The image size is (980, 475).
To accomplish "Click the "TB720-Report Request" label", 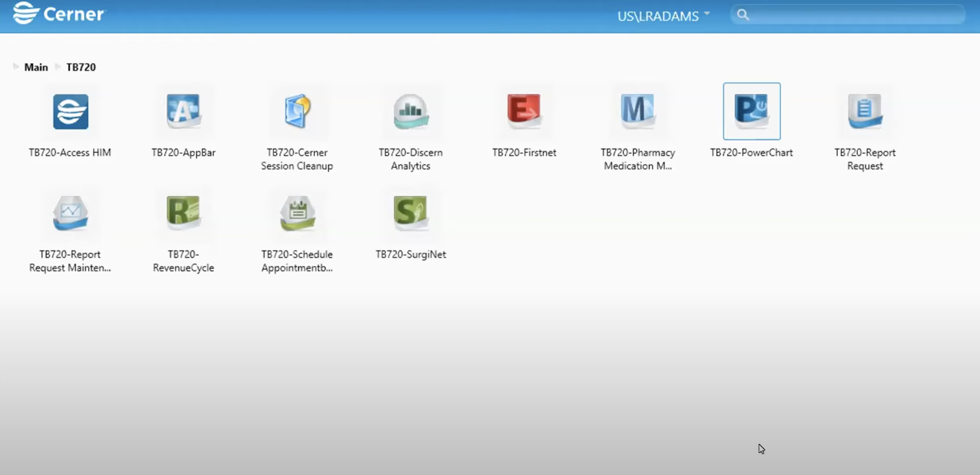I will pyautogui.click(x=865, y=159).
